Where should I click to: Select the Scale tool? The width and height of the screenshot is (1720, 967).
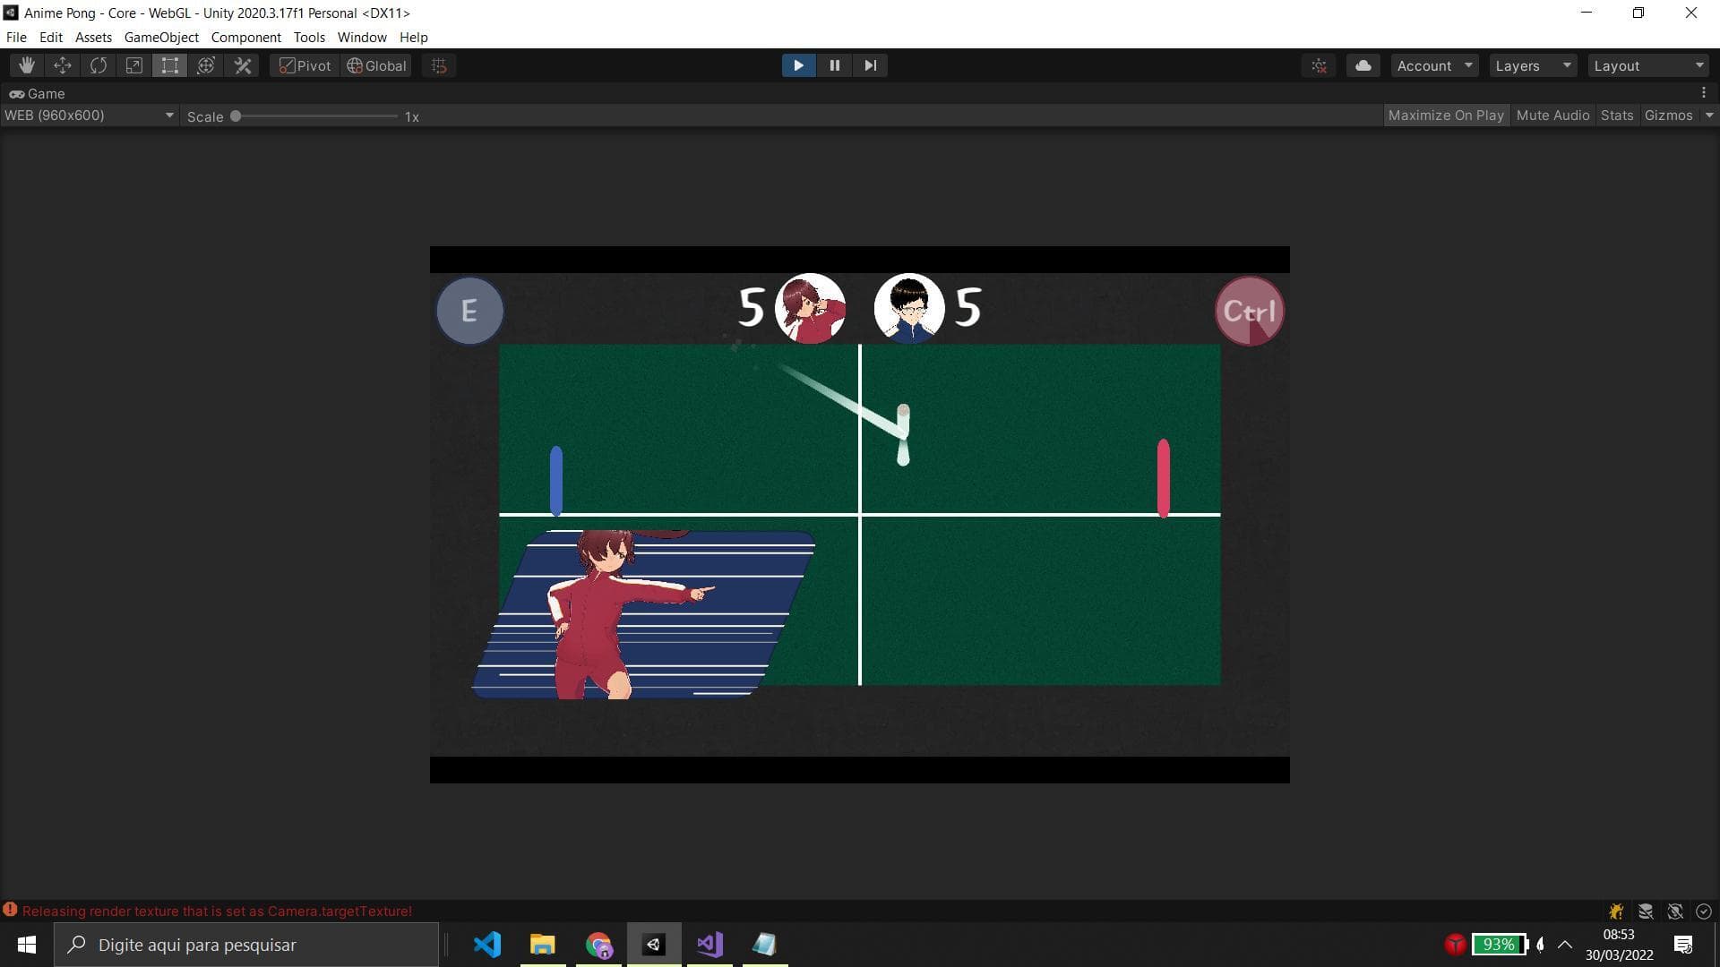(x=134, y=65)
